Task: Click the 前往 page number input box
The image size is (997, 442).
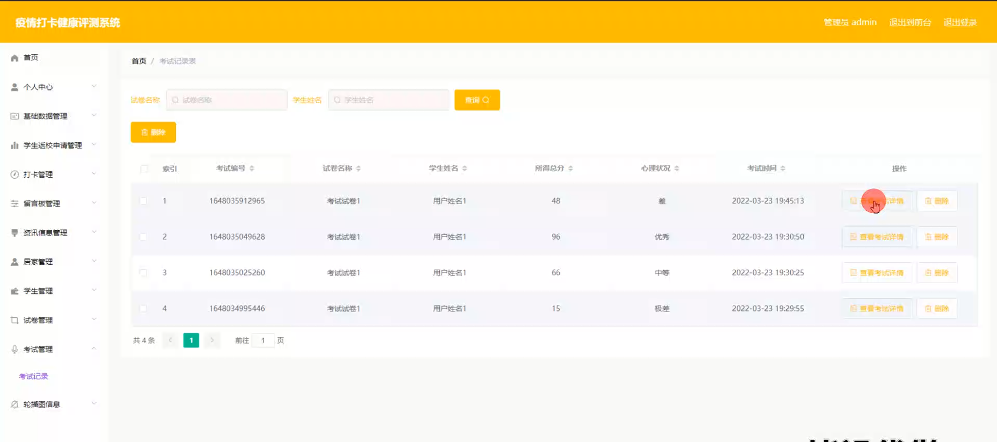Action: 263,340
